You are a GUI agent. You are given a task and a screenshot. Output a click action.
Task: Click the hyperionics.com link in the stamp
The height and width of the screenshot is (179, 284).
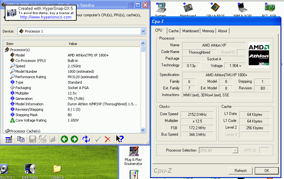(x=46, y=17)
